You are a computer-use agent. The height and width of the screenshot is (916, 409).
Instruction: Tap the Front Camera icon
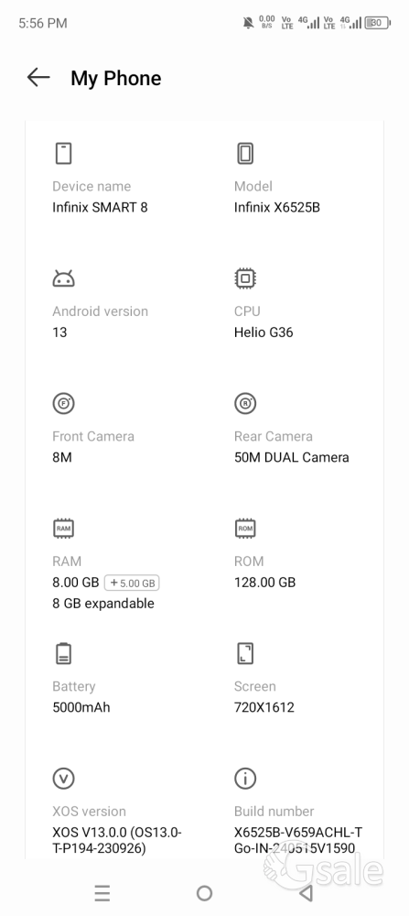(64, 403)
